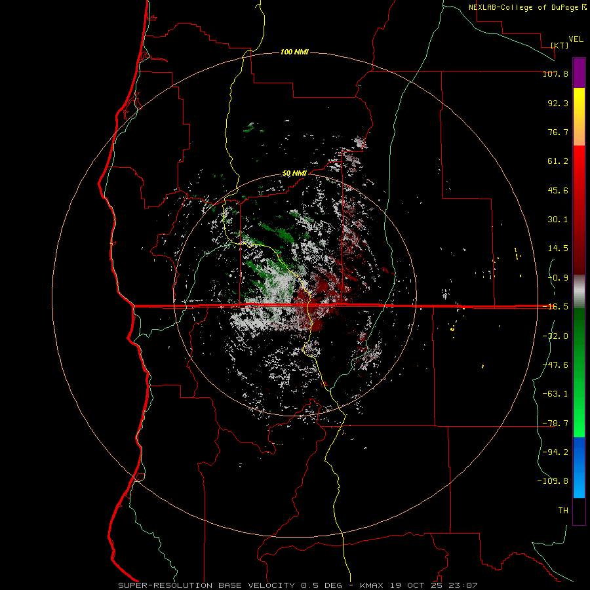Click the 92.3 scale value

tap(558, 103)
